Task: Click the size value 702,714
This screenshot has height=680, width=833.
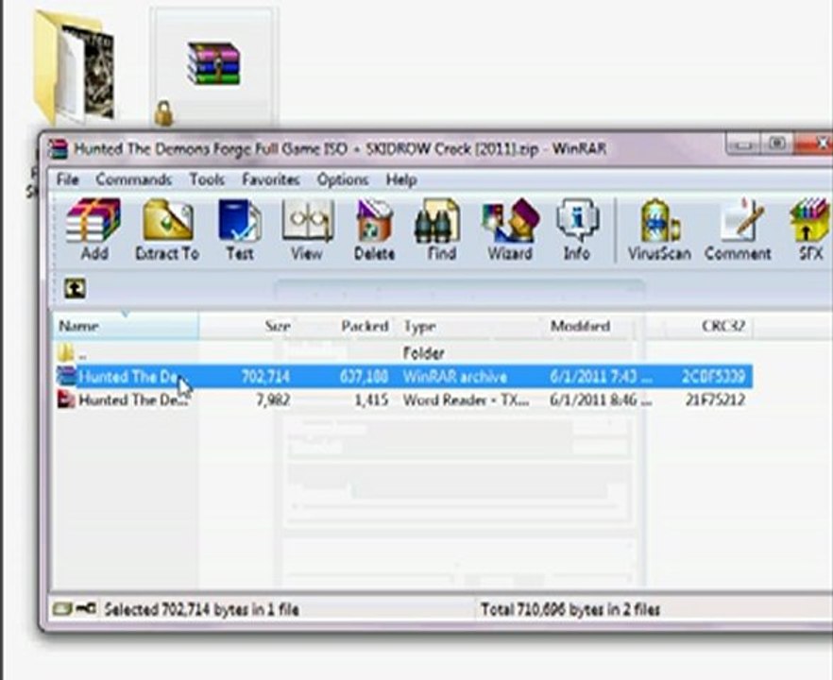Action: pyautogui.click(x=265, y=377)
